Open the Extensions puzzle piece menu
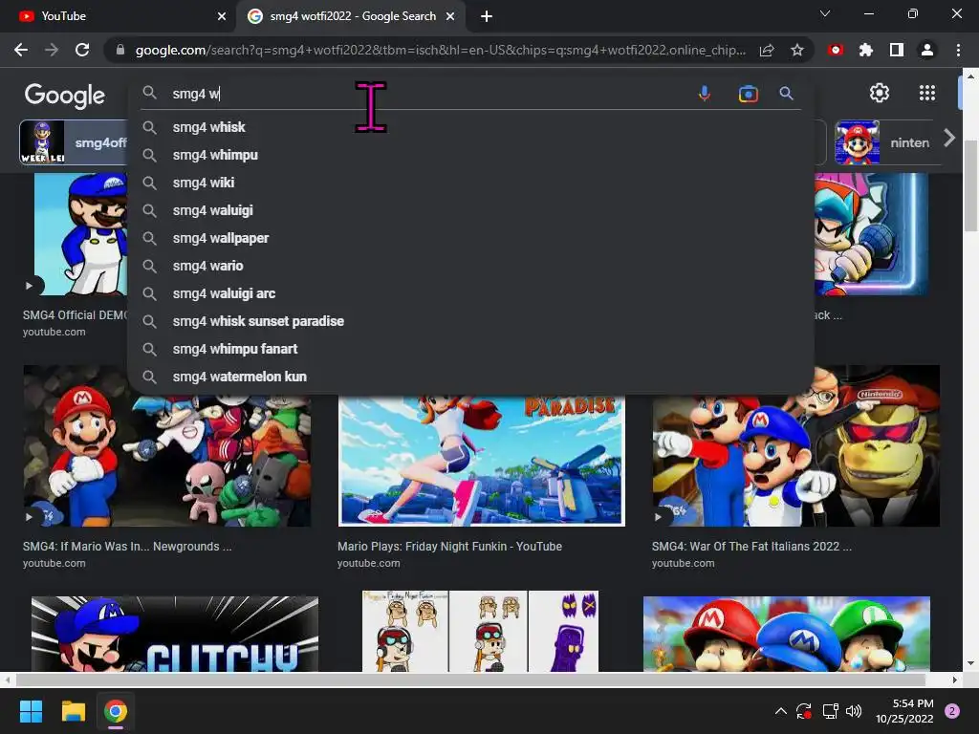Screen dimensions: 979x734 866,50
